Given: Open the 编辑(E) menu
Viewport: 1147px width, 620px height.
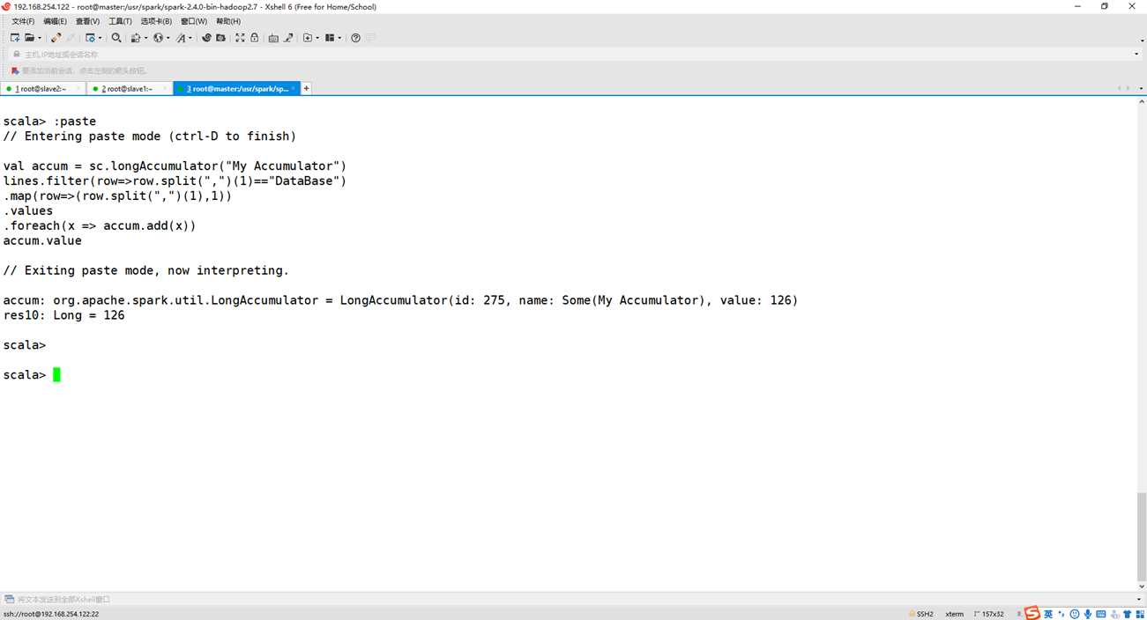Looking at the screenshot, I should click(55, 21).
